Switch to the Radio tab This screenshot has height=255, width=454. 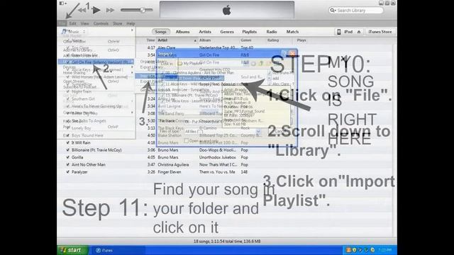(272, 32)
